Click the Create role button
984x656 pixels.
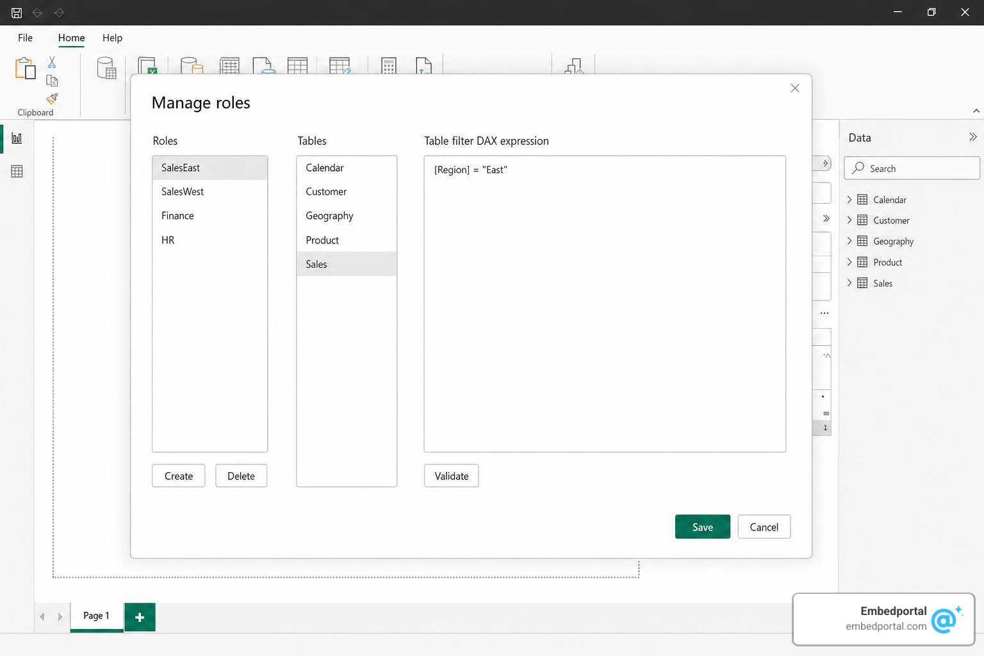point(179,476)
